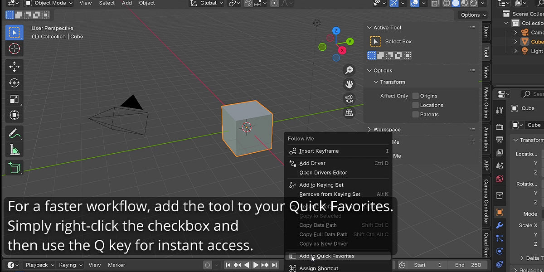Open the Global orientation dropdown
The width and height of the screenshot is (544, 272).
click(x=207, y=3)
